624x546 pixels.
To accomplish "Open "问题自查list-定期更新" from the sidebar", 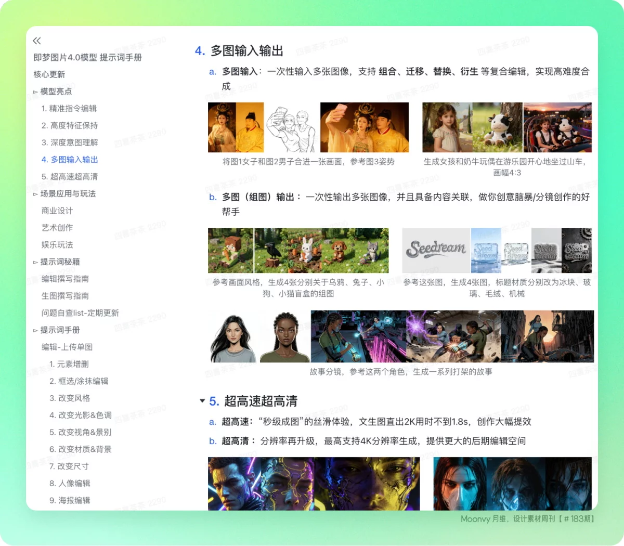I will [80, 313].
